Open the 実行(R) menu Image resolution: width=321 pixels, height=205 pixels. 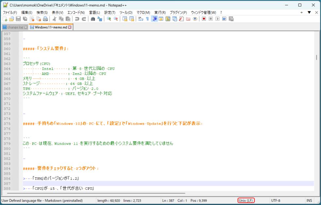tap(160, 13)
